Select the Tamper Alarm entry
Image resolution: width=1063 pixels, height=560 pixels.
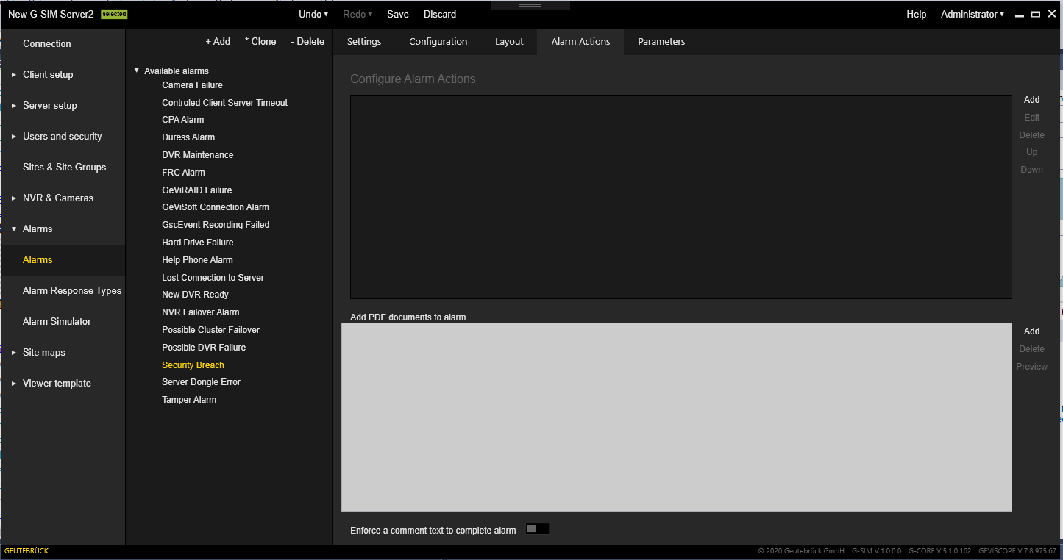tap(189, 400)
